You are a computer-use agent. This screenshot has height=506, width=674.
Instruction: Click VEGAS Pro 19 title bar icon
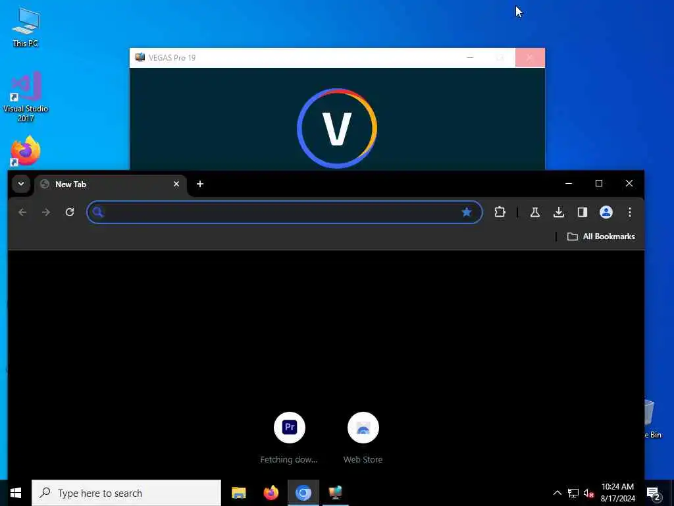point(140,58)
